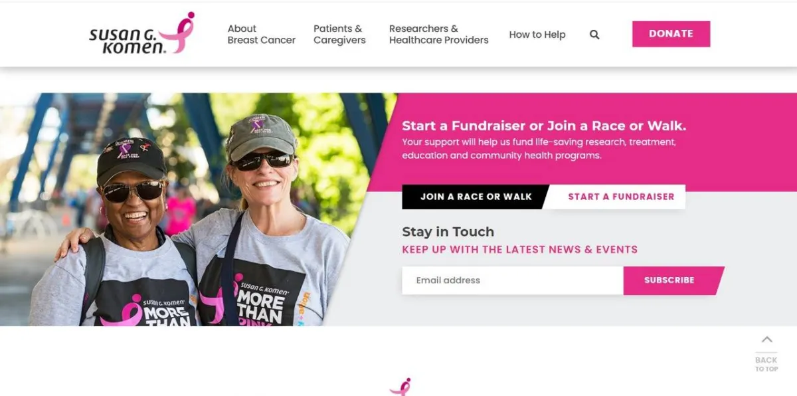
Task: Click the pink Donate button
Action: pyautogui.click(x=671, y=34)
